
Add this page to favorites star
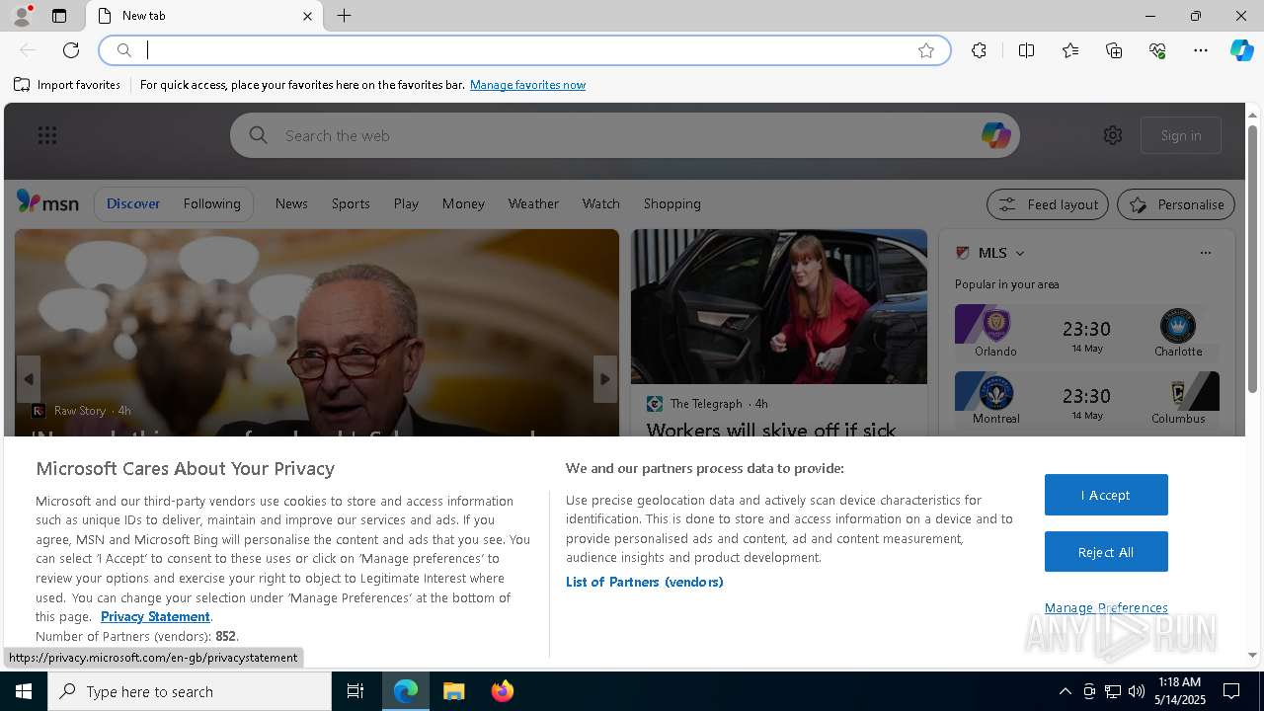click(x=926, y=50)
